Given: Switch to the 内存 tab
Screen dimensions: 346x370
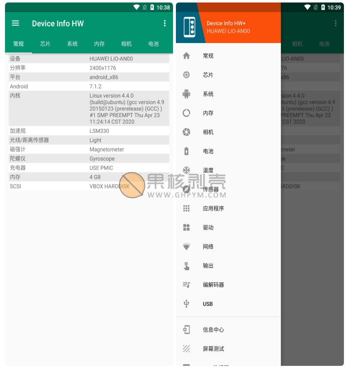Looking at the screenshot, I should click(99, 44).
